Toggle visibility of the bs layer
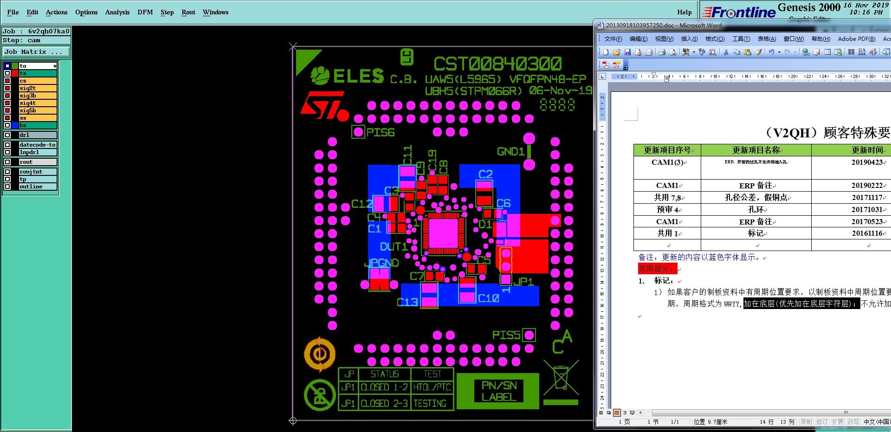 tap(7, 125)
